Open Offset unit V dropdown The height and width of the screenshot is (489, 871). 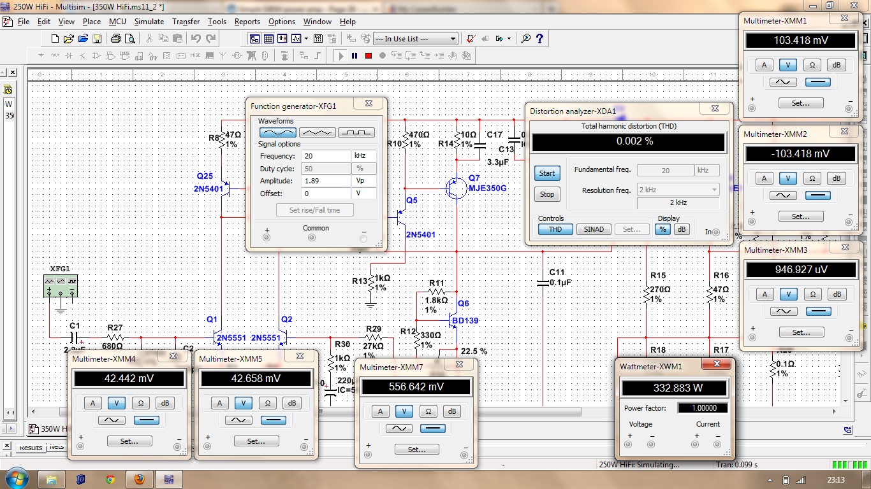coord(364,194)
